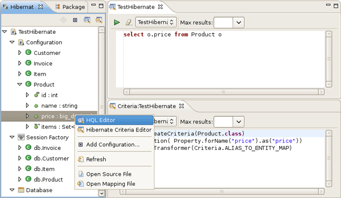The height and width of the screenshot is (198, 341).
Task: Click the Criteria editor horizontal scrollbar
Action: [x=222, y=192]
